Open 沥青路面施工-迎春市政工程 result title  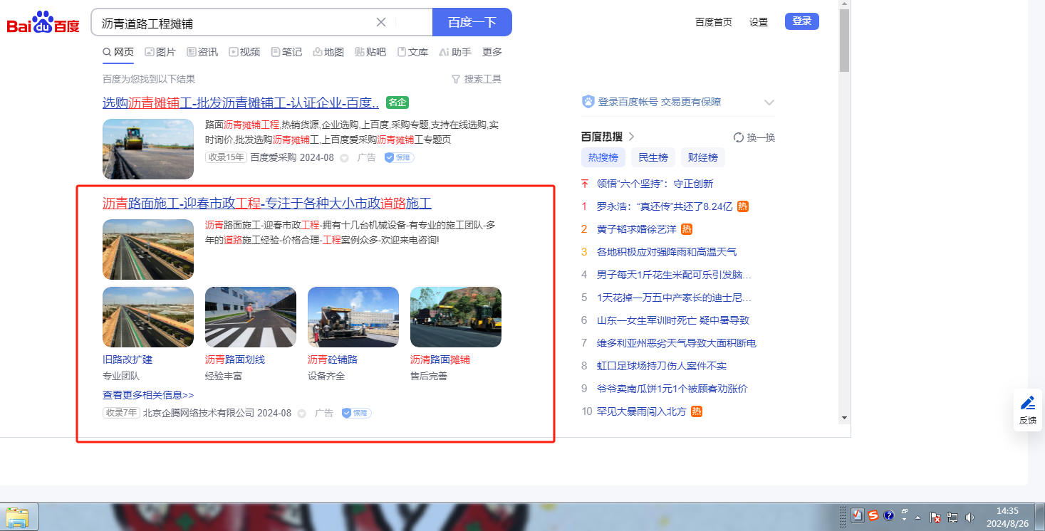(267, 203)
